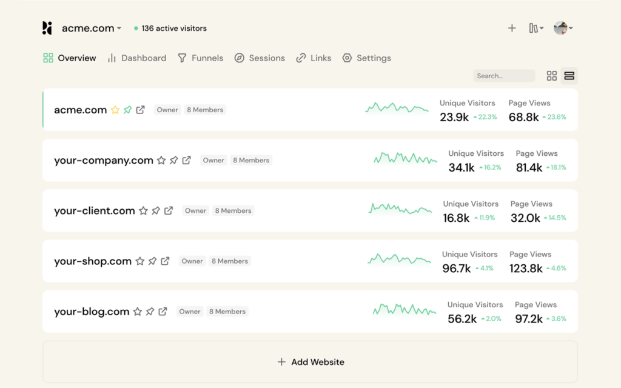Switch to the Dashboard tab

[137, 58]
